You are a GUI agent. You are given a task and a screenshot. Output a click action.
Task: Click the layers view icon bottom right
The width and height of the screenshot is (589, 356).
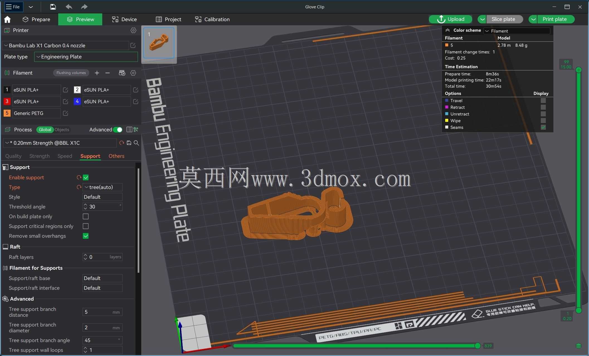click(578, 346)
